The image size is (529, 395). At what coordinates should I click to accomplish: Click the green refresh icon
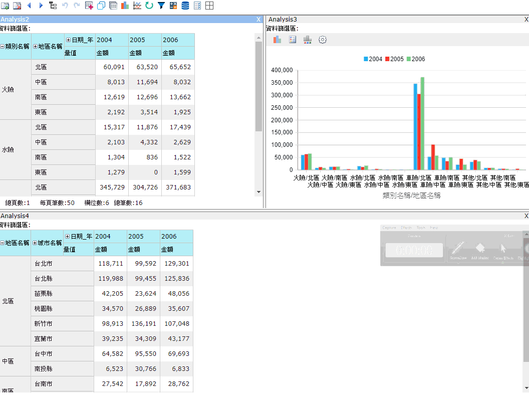pyautogui.click(x=149, y=6)
